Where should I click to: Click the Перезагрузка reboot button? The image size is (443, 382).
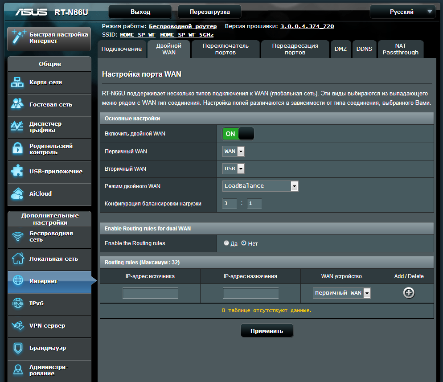point(209,12)
